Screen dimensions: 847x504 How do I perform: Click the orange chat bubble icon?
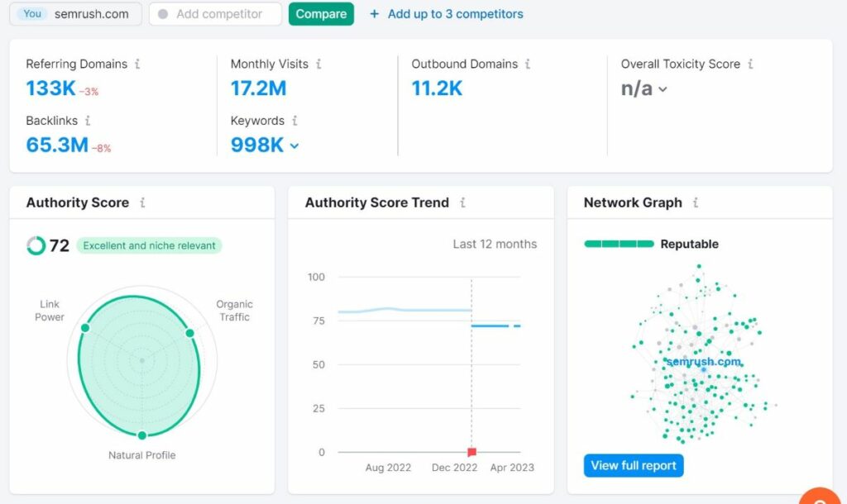820,497
